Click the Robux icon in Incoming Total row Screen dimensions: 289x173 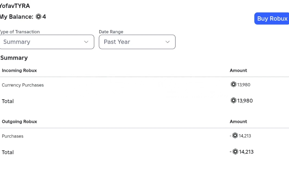233,101
